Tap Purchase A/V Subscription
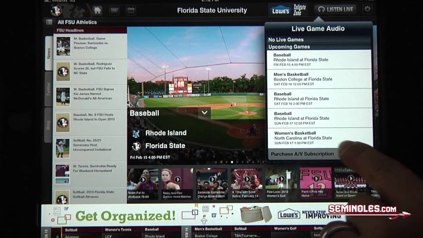Viewport: 423px width, 238px height. point(302,154)
